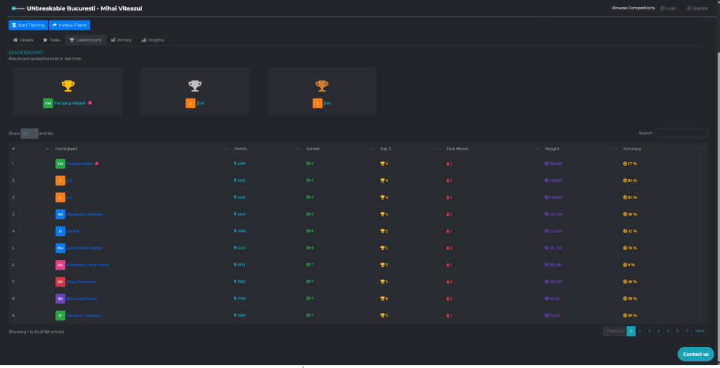Open the Activity tab
Screen dimensions: 720x368
tap(121, 40)
